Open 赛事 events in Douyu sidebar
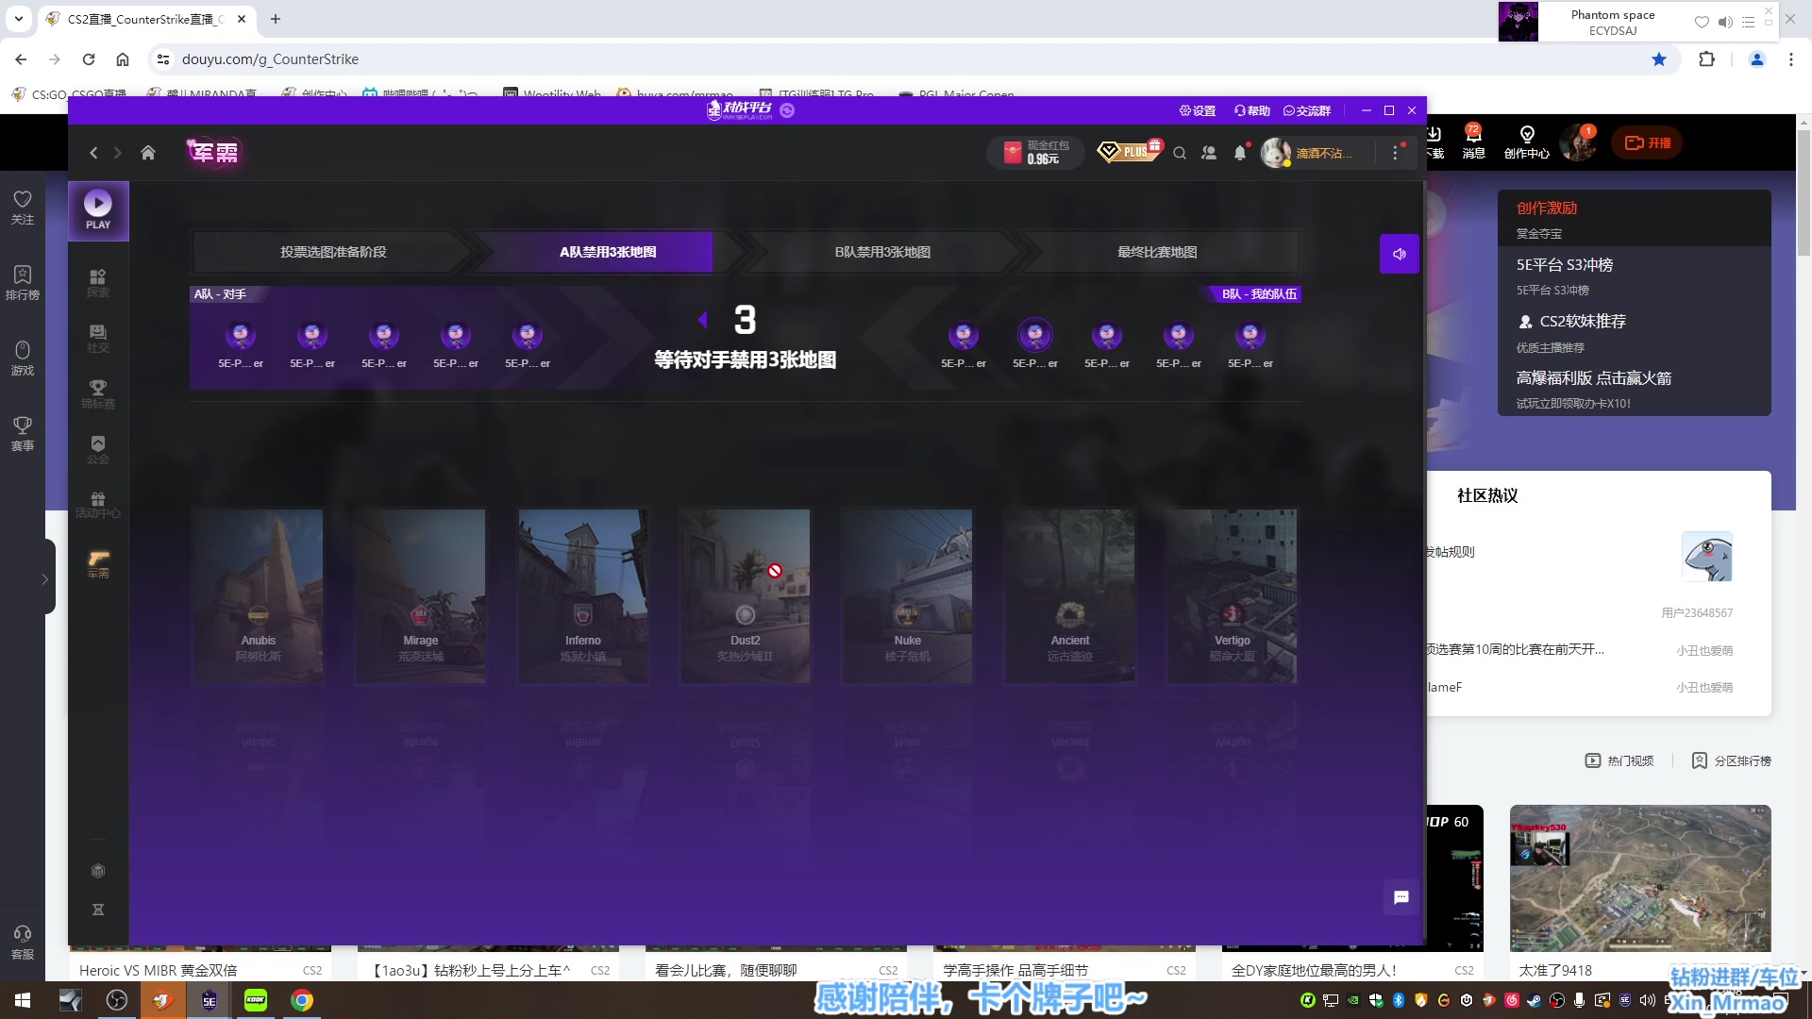 coord(23,434)
